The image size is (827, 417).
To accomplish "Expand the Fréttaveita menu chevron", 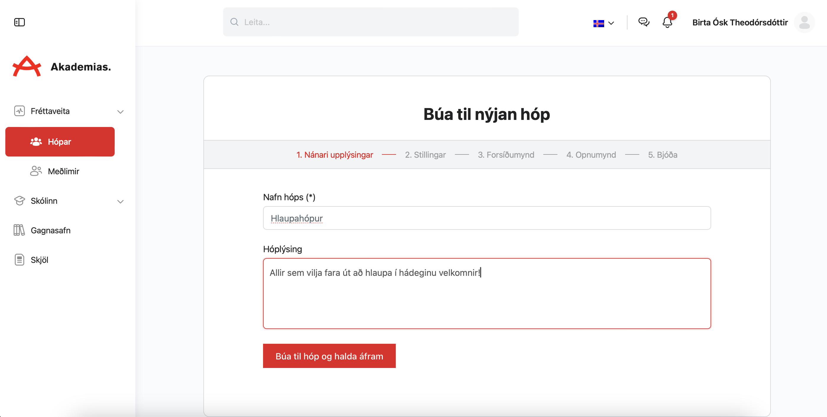I will tap(120, 112).
